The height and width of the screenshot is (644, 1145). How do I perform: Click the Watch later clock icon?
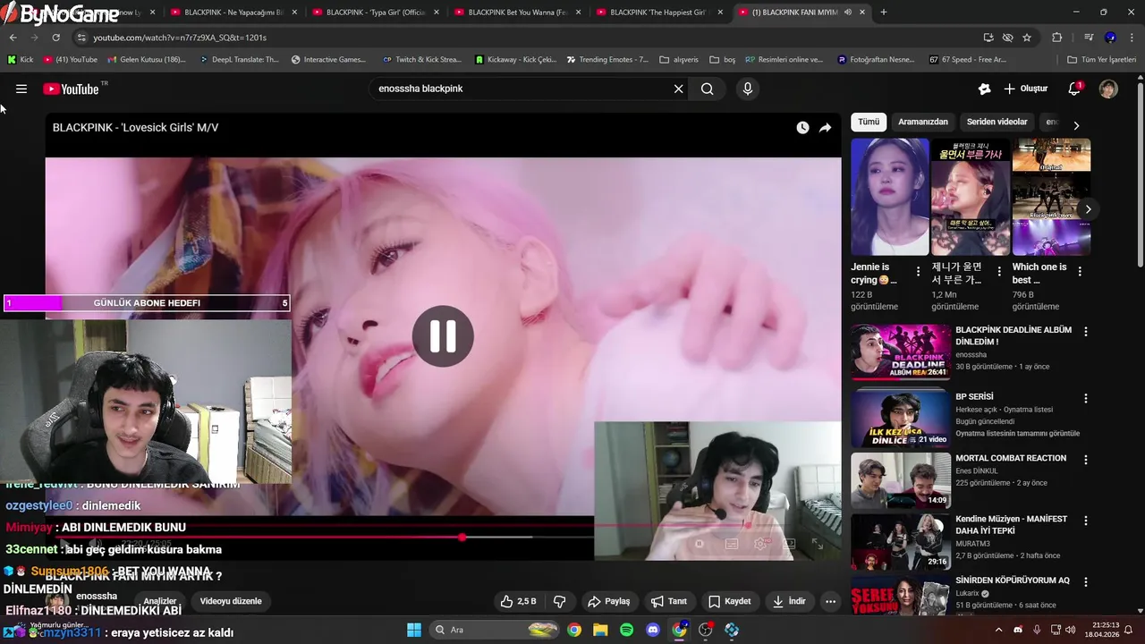[x=802, y=128]
